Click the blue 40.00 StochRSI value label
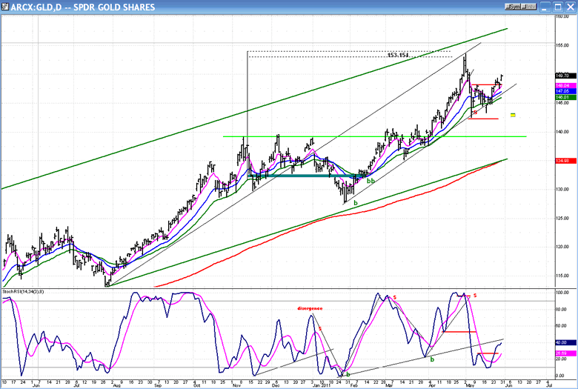This screenshot has height=389, width=578. click(562, 342)
